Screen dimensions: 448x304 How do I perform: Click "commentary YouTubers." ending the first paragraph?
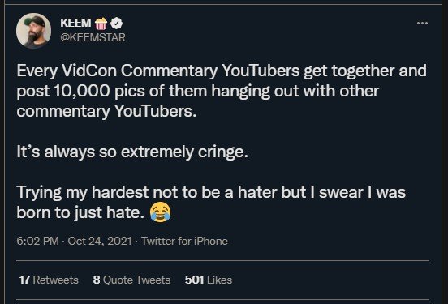(106, 111)
